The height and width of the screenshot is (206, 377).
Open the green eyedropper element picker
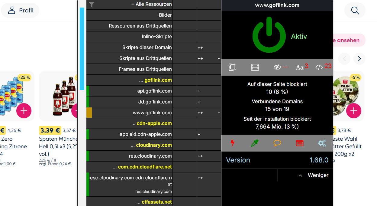(x=255, y=143)
